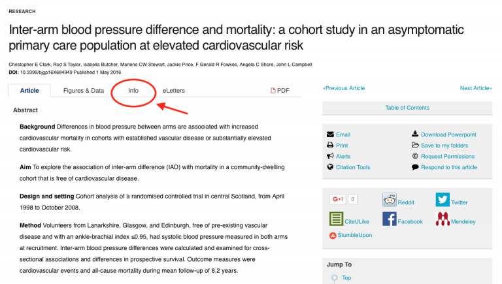Click the StumbleUpon icon
Viewport: 502px width, 284px height.
(333, 235)
